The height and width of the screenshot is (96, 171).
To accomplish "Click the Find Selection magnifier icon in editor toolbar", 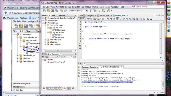I will point(108,19).
